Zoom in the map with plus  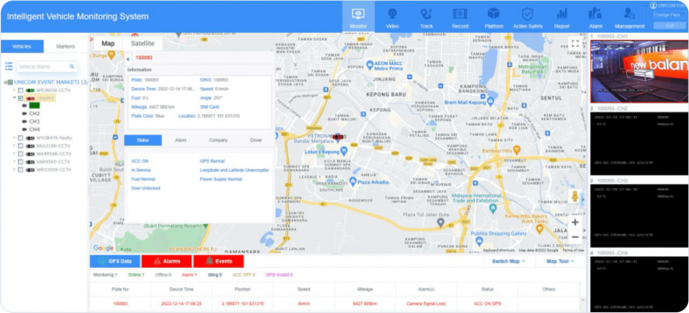(575, 222)
